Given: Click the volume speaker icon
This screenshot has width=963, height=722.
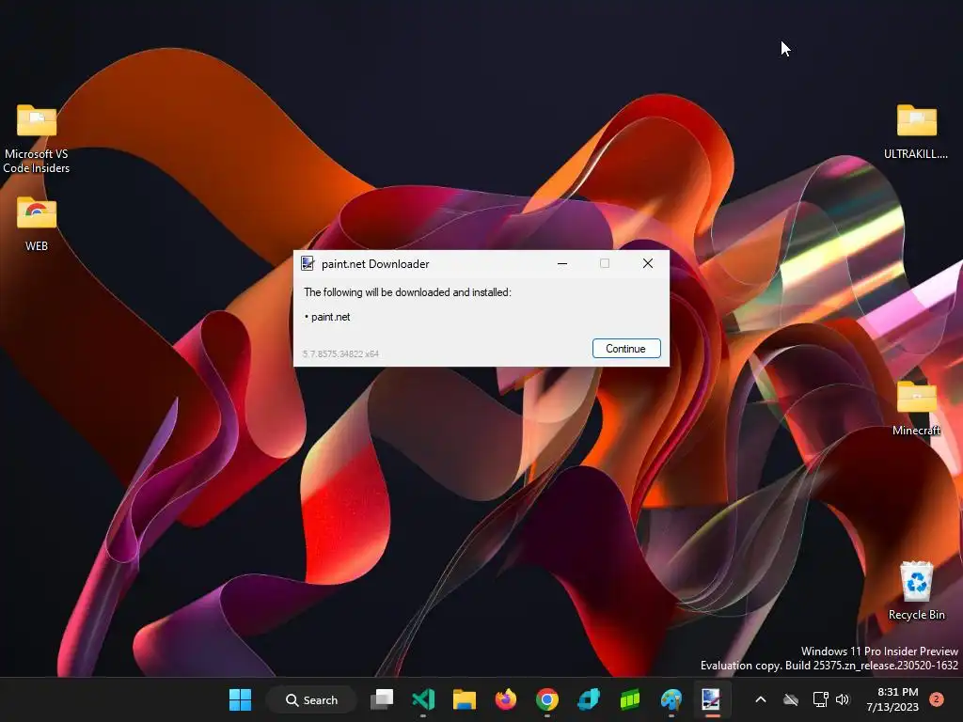Looking at the screenshot, I should 843,699.
